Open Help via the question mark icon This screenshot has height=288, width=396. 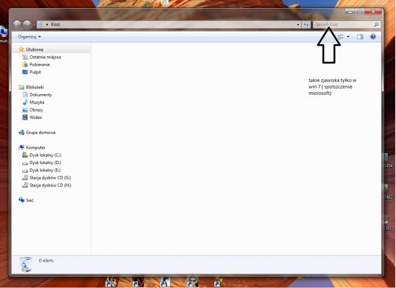click(x=372, y=37)
